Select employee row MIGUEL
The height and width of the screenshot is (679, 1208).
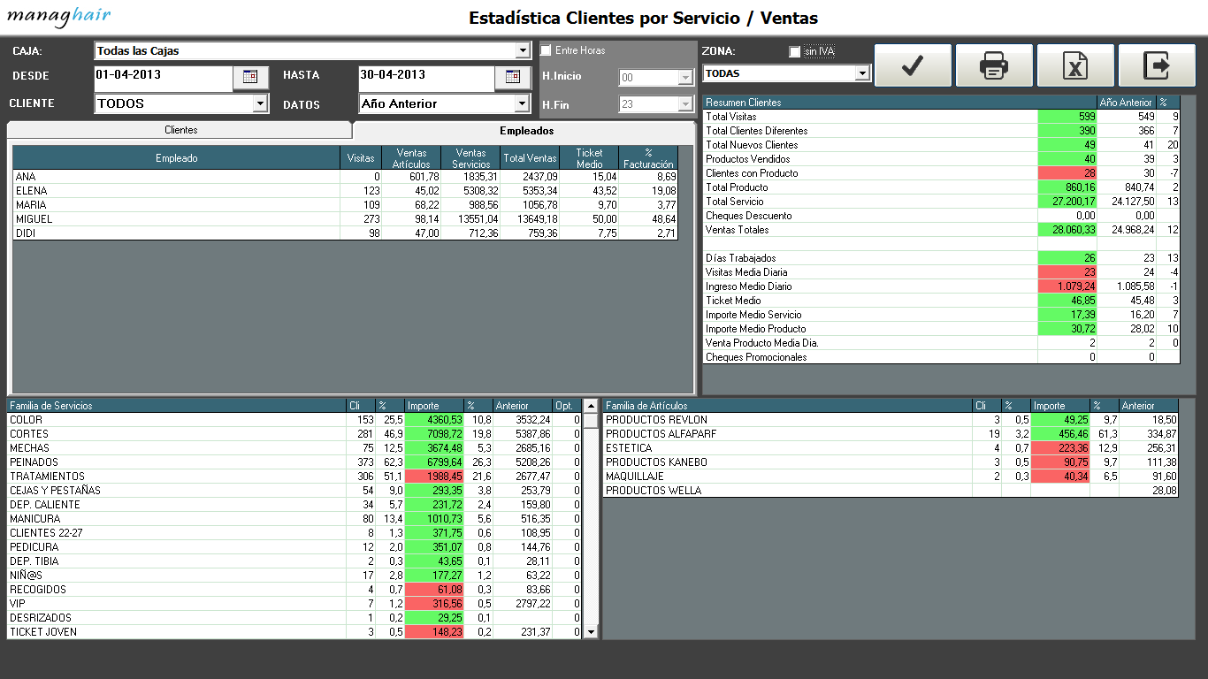click(346, 219)
